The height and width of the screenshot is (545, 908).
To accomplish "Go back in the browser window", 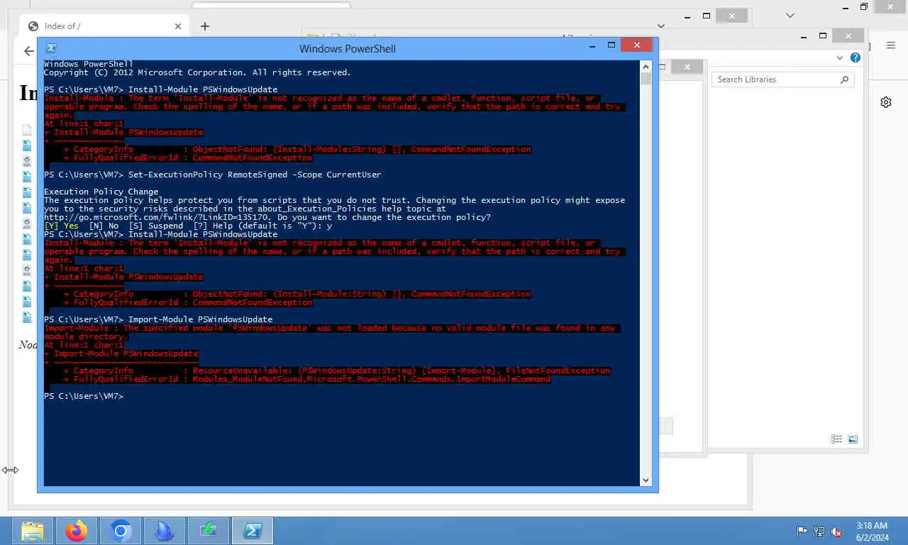I will click(28, 51).
